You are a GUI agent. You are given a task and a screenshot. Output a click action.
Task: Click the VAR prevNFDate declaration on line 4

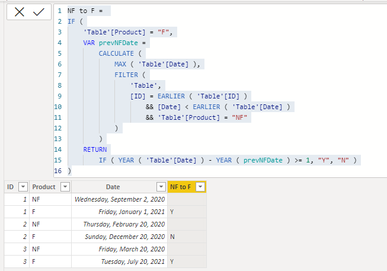(114, 43)
